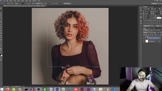Toggle lock transparent pixels in Layers
The image size is (162, 91).
[147, 35]
